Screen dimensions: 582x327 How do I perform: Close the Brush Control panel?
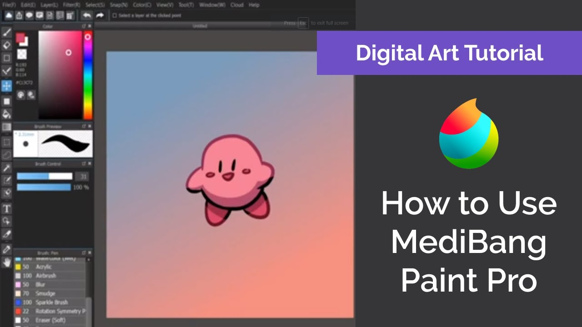pos(90,163)
